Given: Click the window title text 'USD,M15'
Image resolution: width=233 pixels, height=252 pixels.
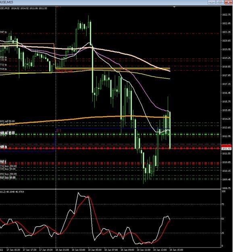Looking at the screenshot, I should [6, 2].
